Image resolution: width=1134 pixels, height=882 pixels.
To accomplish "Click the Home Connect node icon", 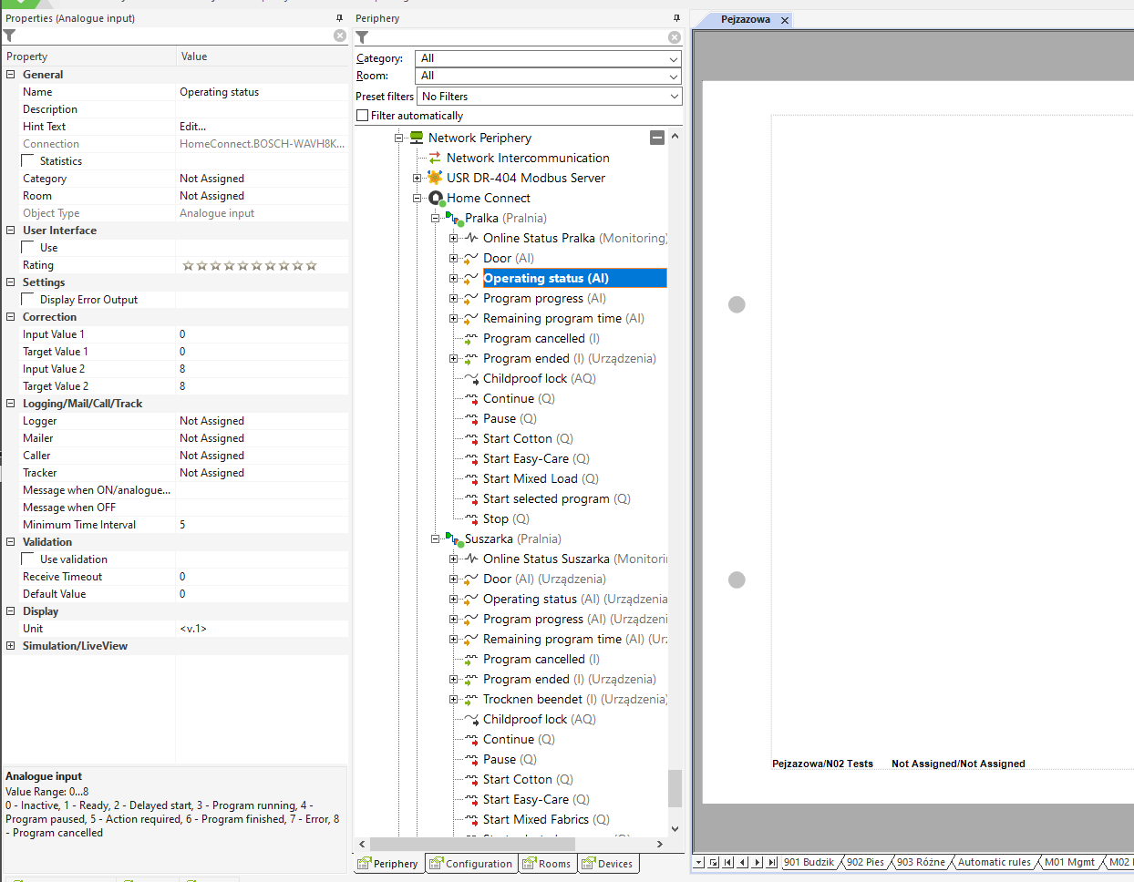I will 437,198.
